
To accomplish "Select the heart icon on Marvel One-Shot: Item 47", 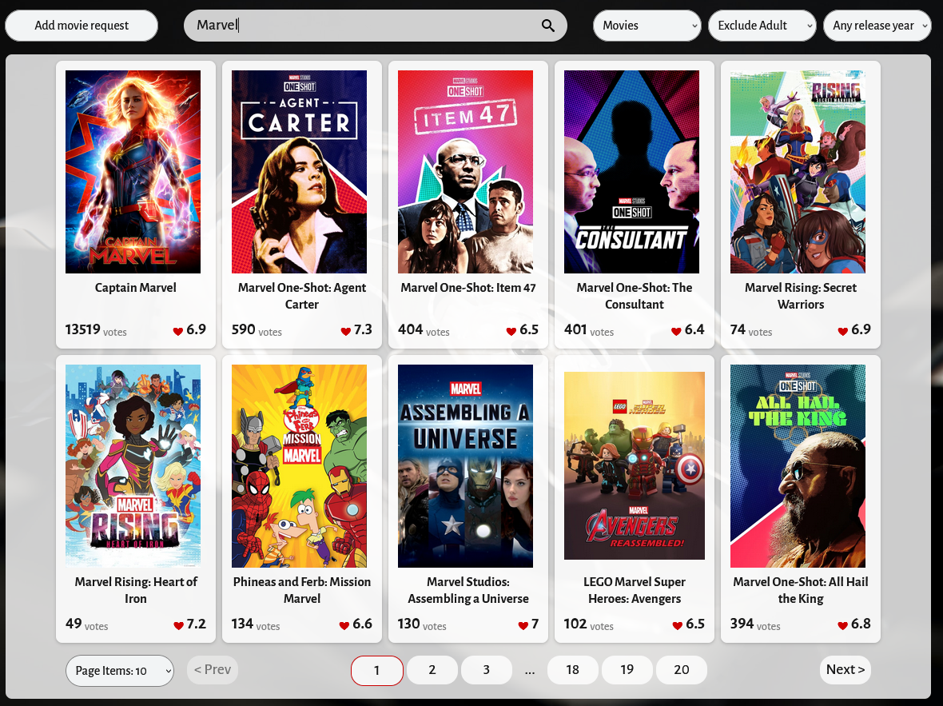I will [x=511, y=329].
